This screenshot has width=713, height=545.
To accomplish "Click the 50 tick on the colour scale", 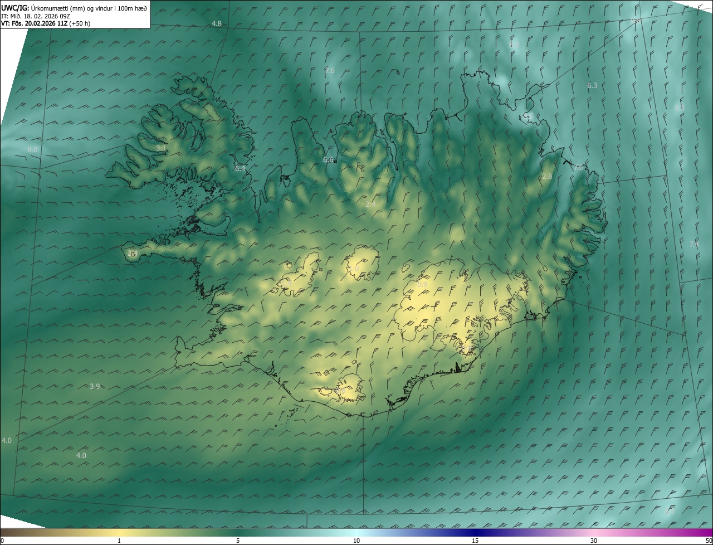I will [709, 541].
